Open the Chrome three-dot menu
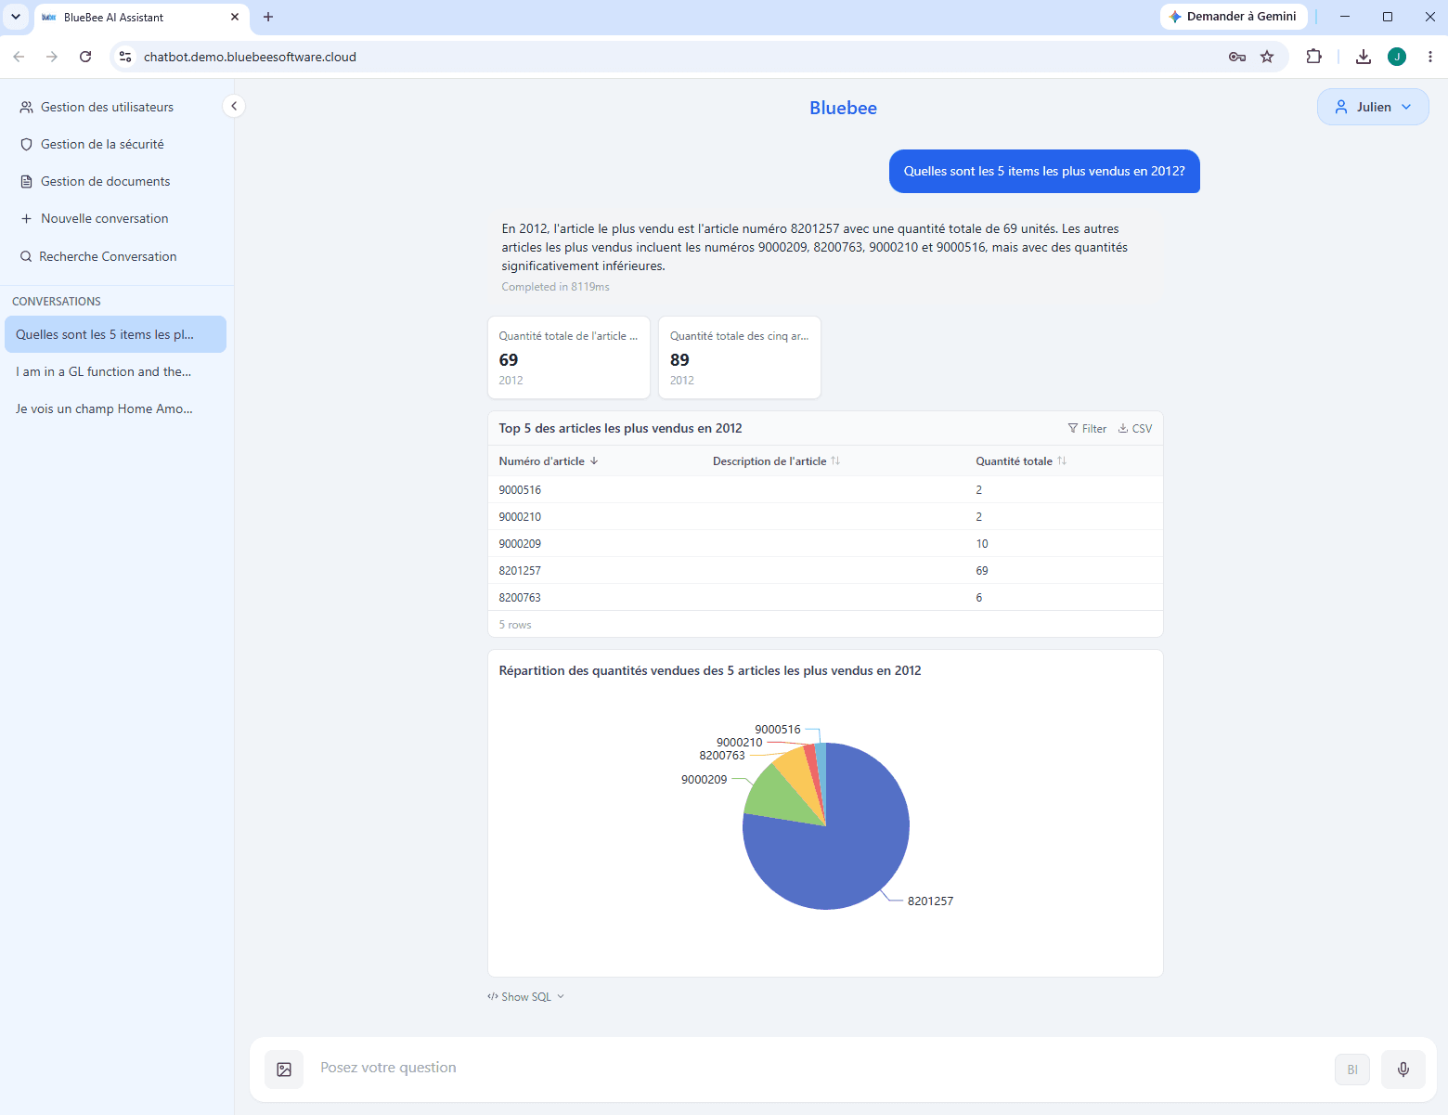Viewport: 1448px width, 1115px height. (1429, 57)
